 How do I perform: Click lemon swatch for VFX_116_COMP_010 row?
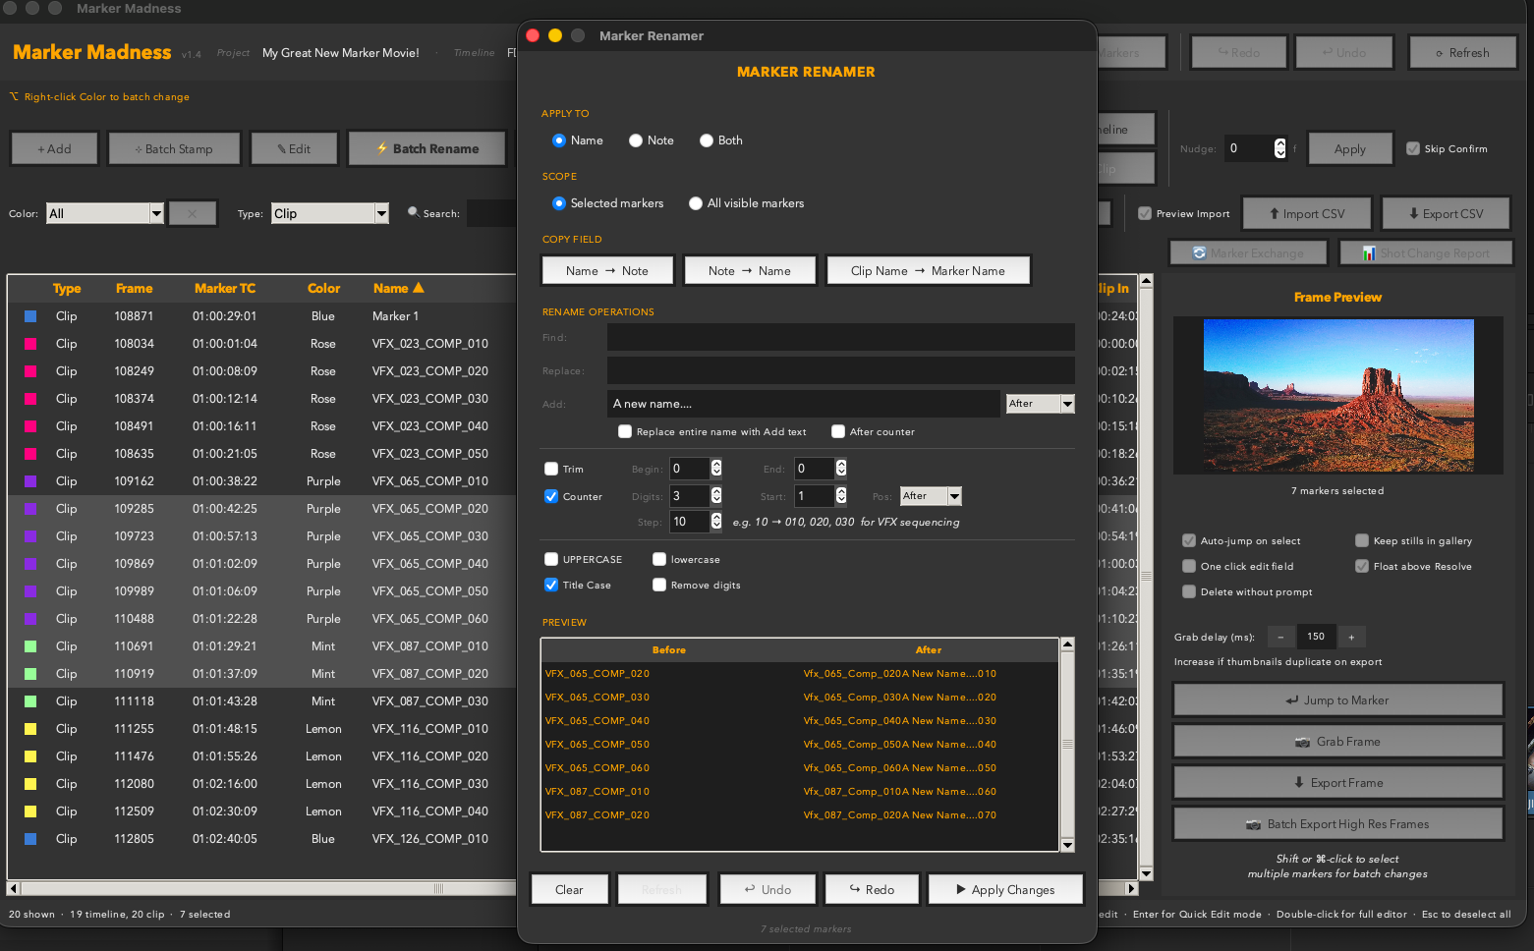tap(30, 729)
